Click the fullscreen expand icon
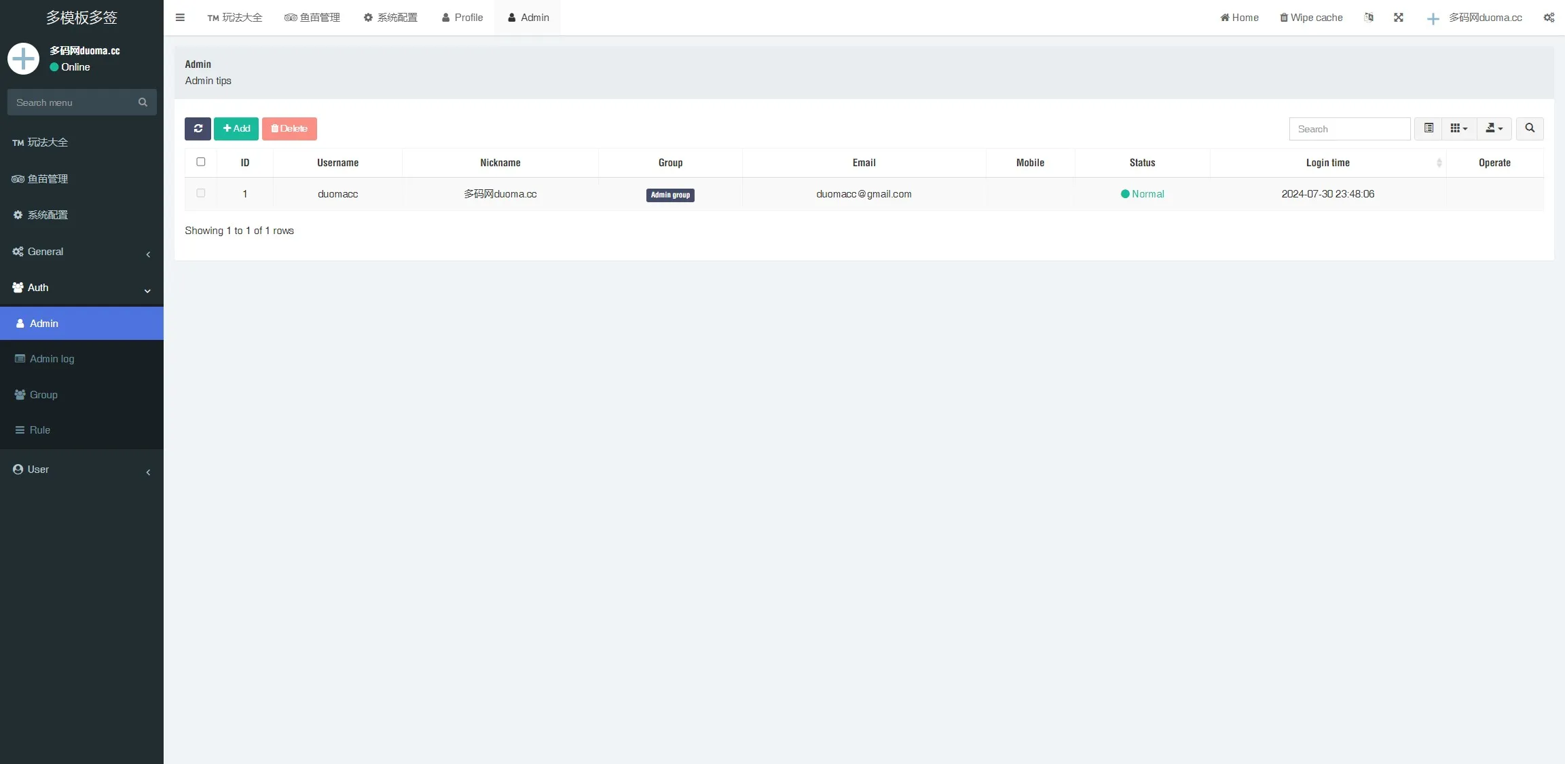1565x764 pixels. [x=1398, y=18]
